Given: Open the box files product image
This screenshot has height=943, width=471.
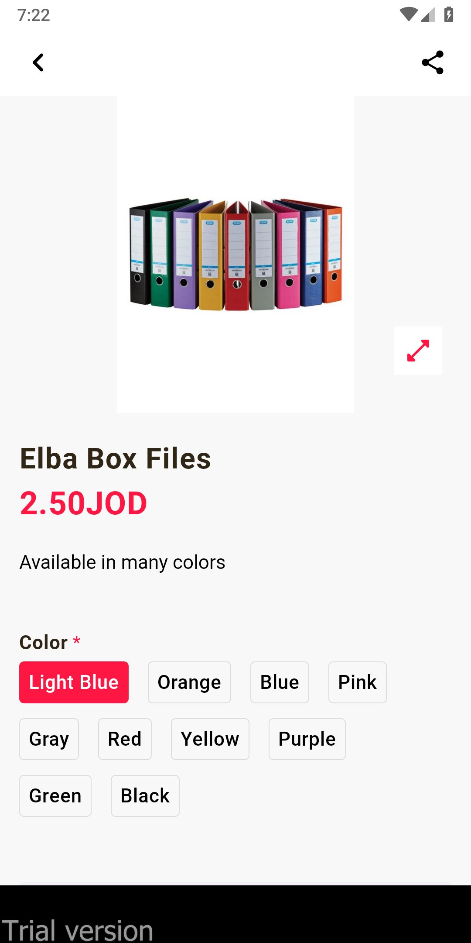Looking at the screenshot, I should pyautogui.click(x=235, y=255).
